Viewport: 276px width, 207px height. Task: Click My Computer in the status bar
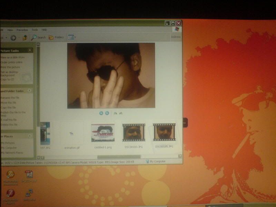[156, 161]
